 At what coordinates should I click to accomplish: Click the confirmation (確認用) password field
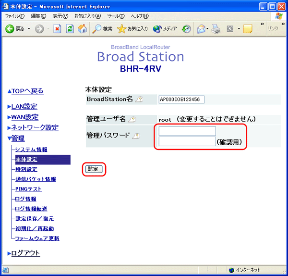click(x=187, y=141)
